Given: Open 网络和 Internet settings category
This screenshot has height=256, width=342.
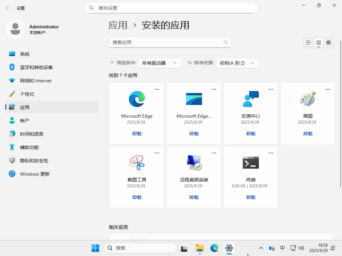Looking at the screenshot, I should coord(52,81).
